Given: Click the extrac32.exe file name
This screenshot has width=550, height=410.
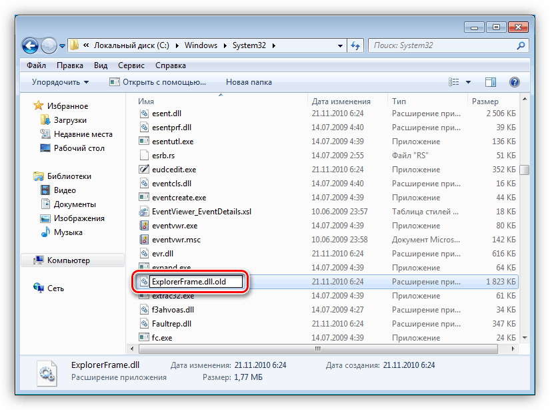Looking at the screenshot, I should pyautogui.click(x=173, y=296).
